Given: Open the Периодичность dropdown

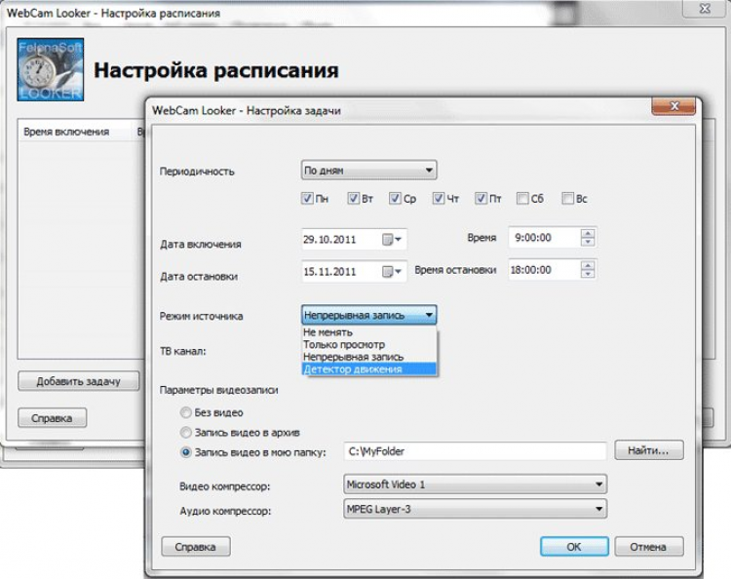Looking at the screenshot, I should click(368, 171).
